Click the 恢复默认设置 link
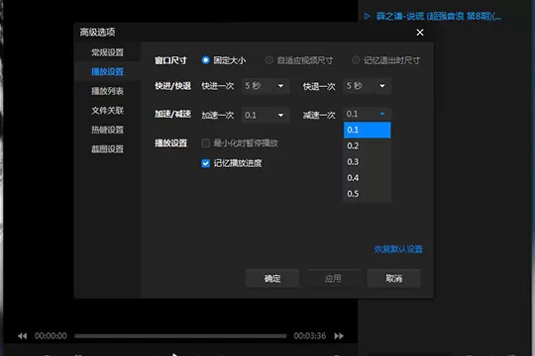This screenshot has height=356, width=535. click(x=398, y=249)
